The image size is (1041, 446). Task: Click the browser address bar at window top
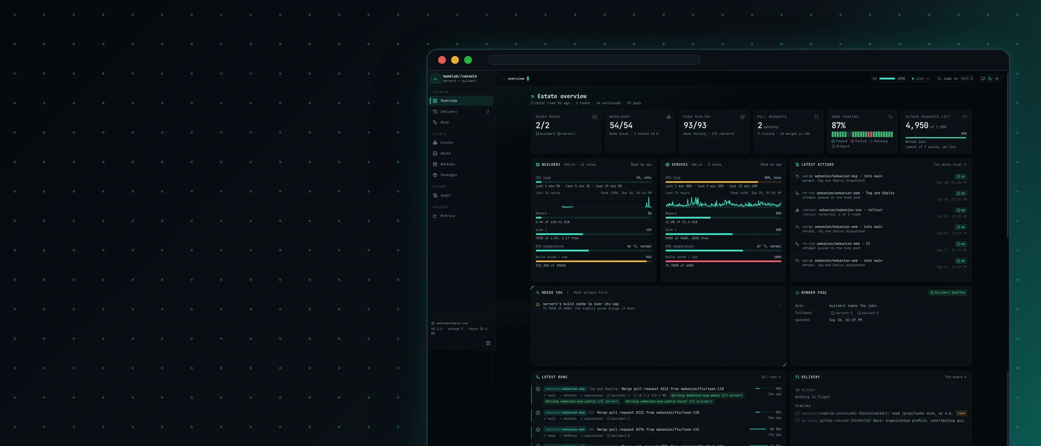tap(594, 60)
